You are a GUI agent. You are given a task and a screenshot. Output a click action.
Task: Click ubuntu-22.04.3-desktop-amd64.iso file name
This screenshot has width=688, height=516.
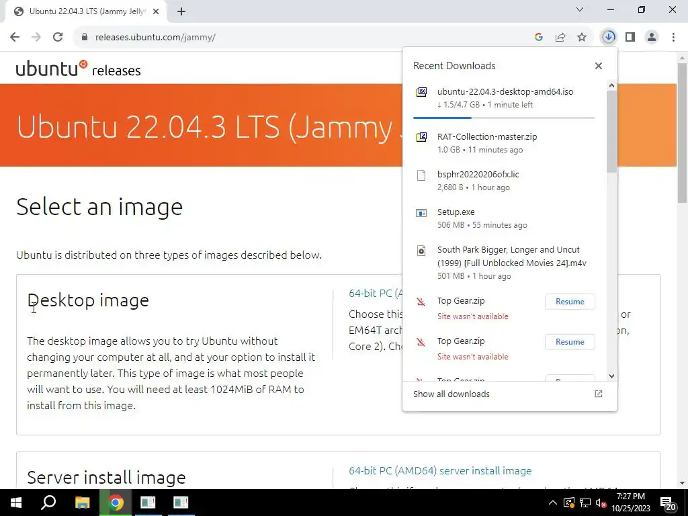click(505, 91)
